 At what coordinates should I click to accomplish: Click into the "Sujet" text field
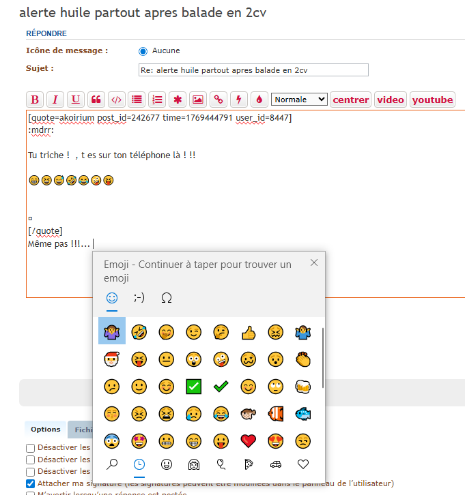click(x=253, y=70)
